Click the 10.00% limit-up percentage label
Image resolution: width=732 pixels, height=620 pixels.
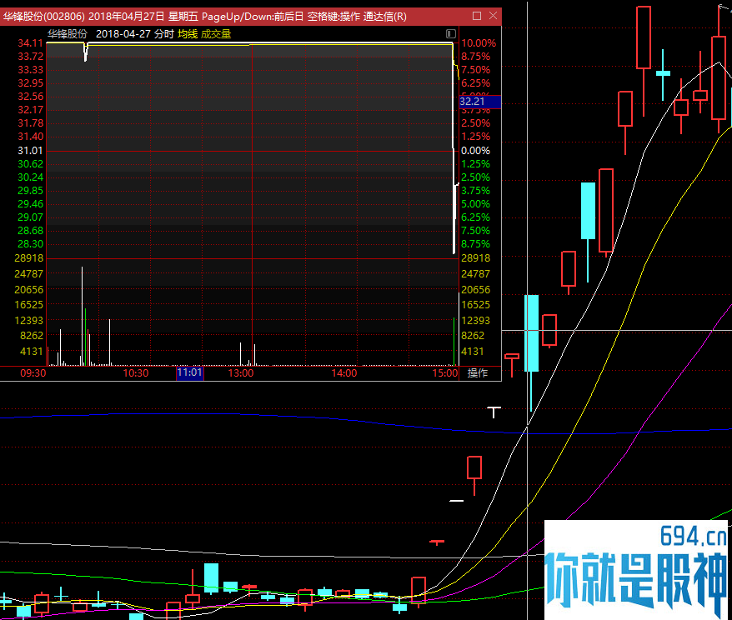coord(479,43)
